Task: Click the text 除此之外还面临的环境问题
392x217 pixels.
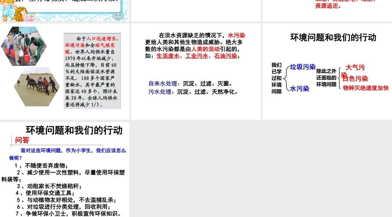Action: coord(326,78)
